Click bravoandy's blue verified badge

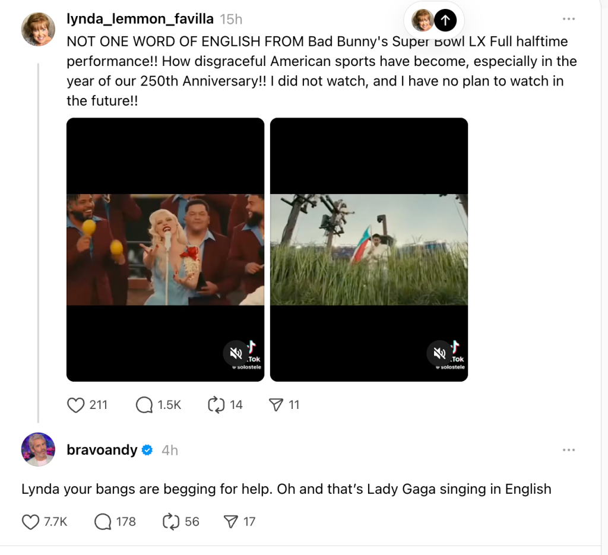point(148,451)
